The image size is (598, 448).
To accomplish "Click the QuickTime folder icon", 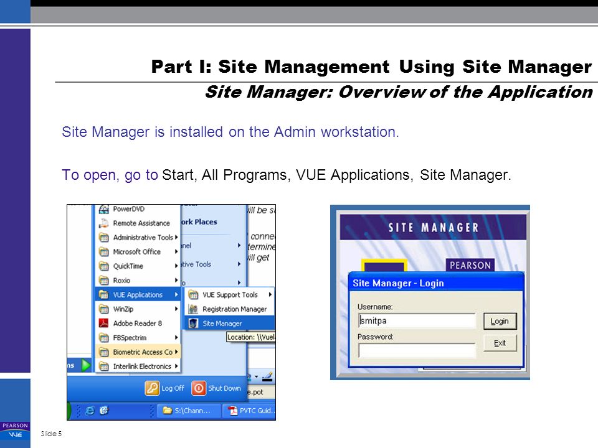I will tap(104, 266).
